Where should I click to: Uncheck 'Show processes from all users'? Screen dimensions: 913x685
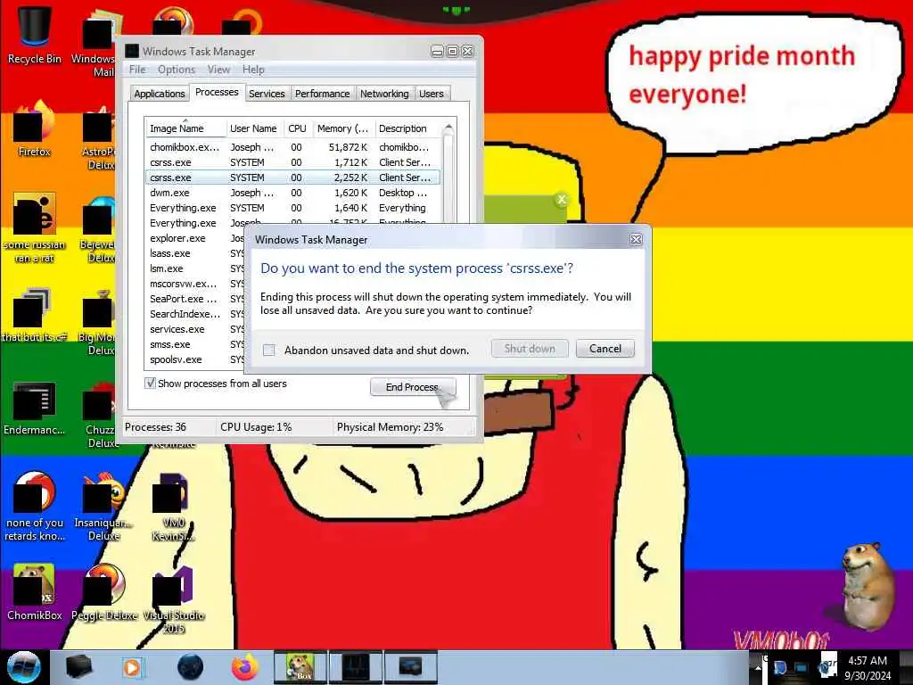150,384
